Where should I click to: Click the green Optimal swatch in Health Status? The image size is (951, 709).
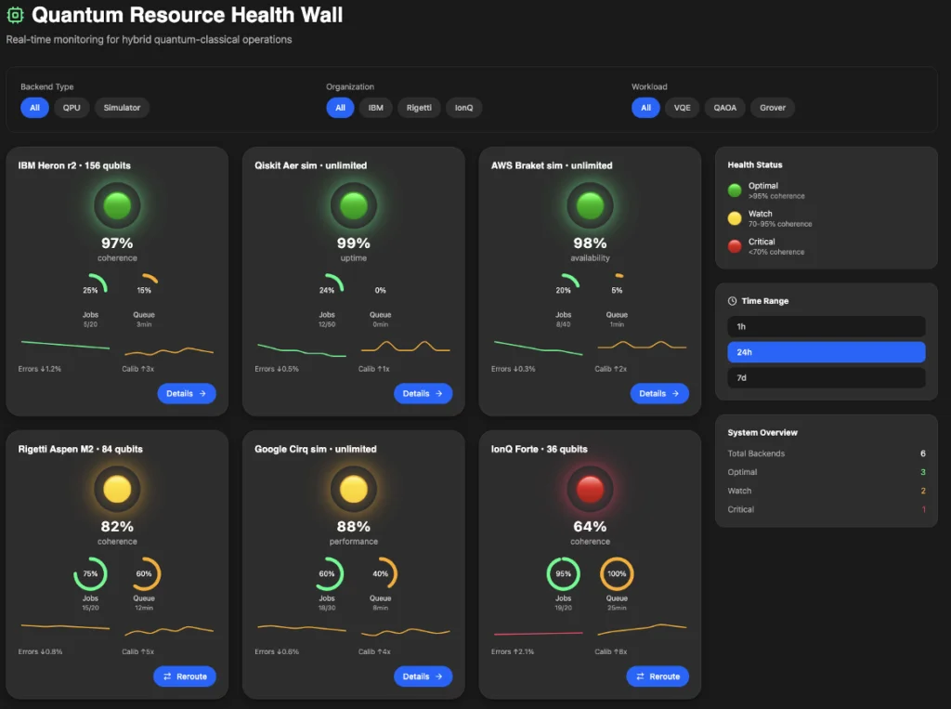[x=735, y=190]
